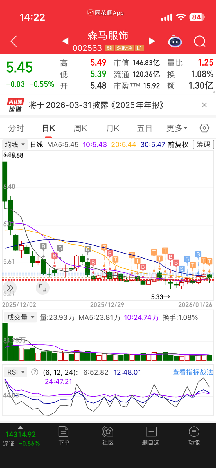
Task: Tap the 筹码 chip distribution button
Action: click(204, 145)
